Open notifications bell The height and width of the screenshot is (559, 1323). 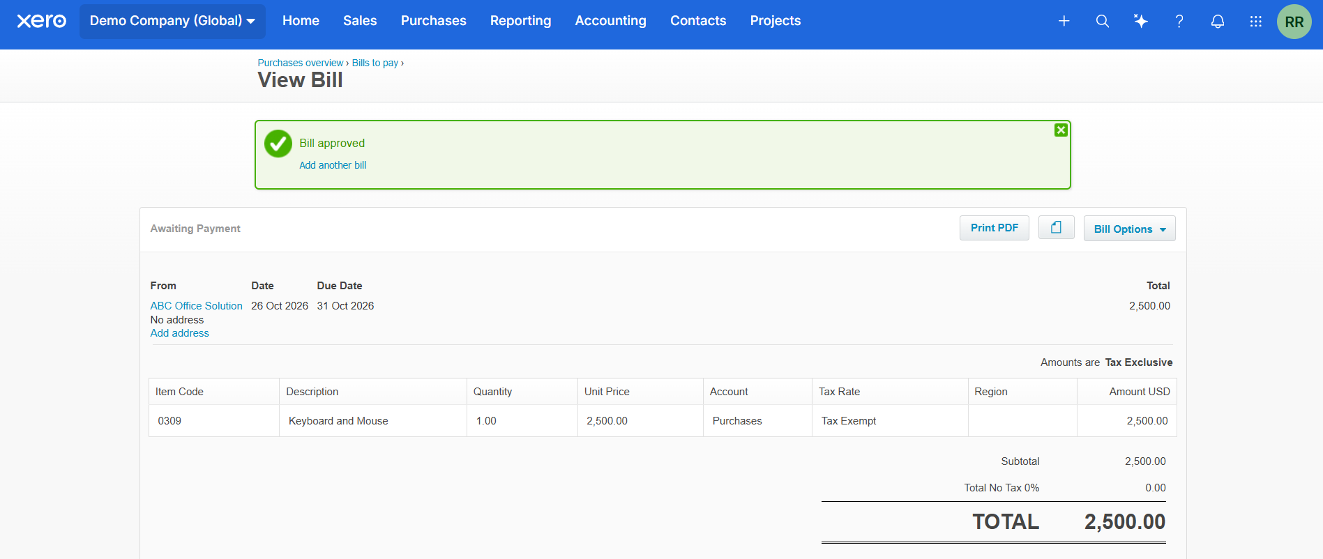(1218, 21)
